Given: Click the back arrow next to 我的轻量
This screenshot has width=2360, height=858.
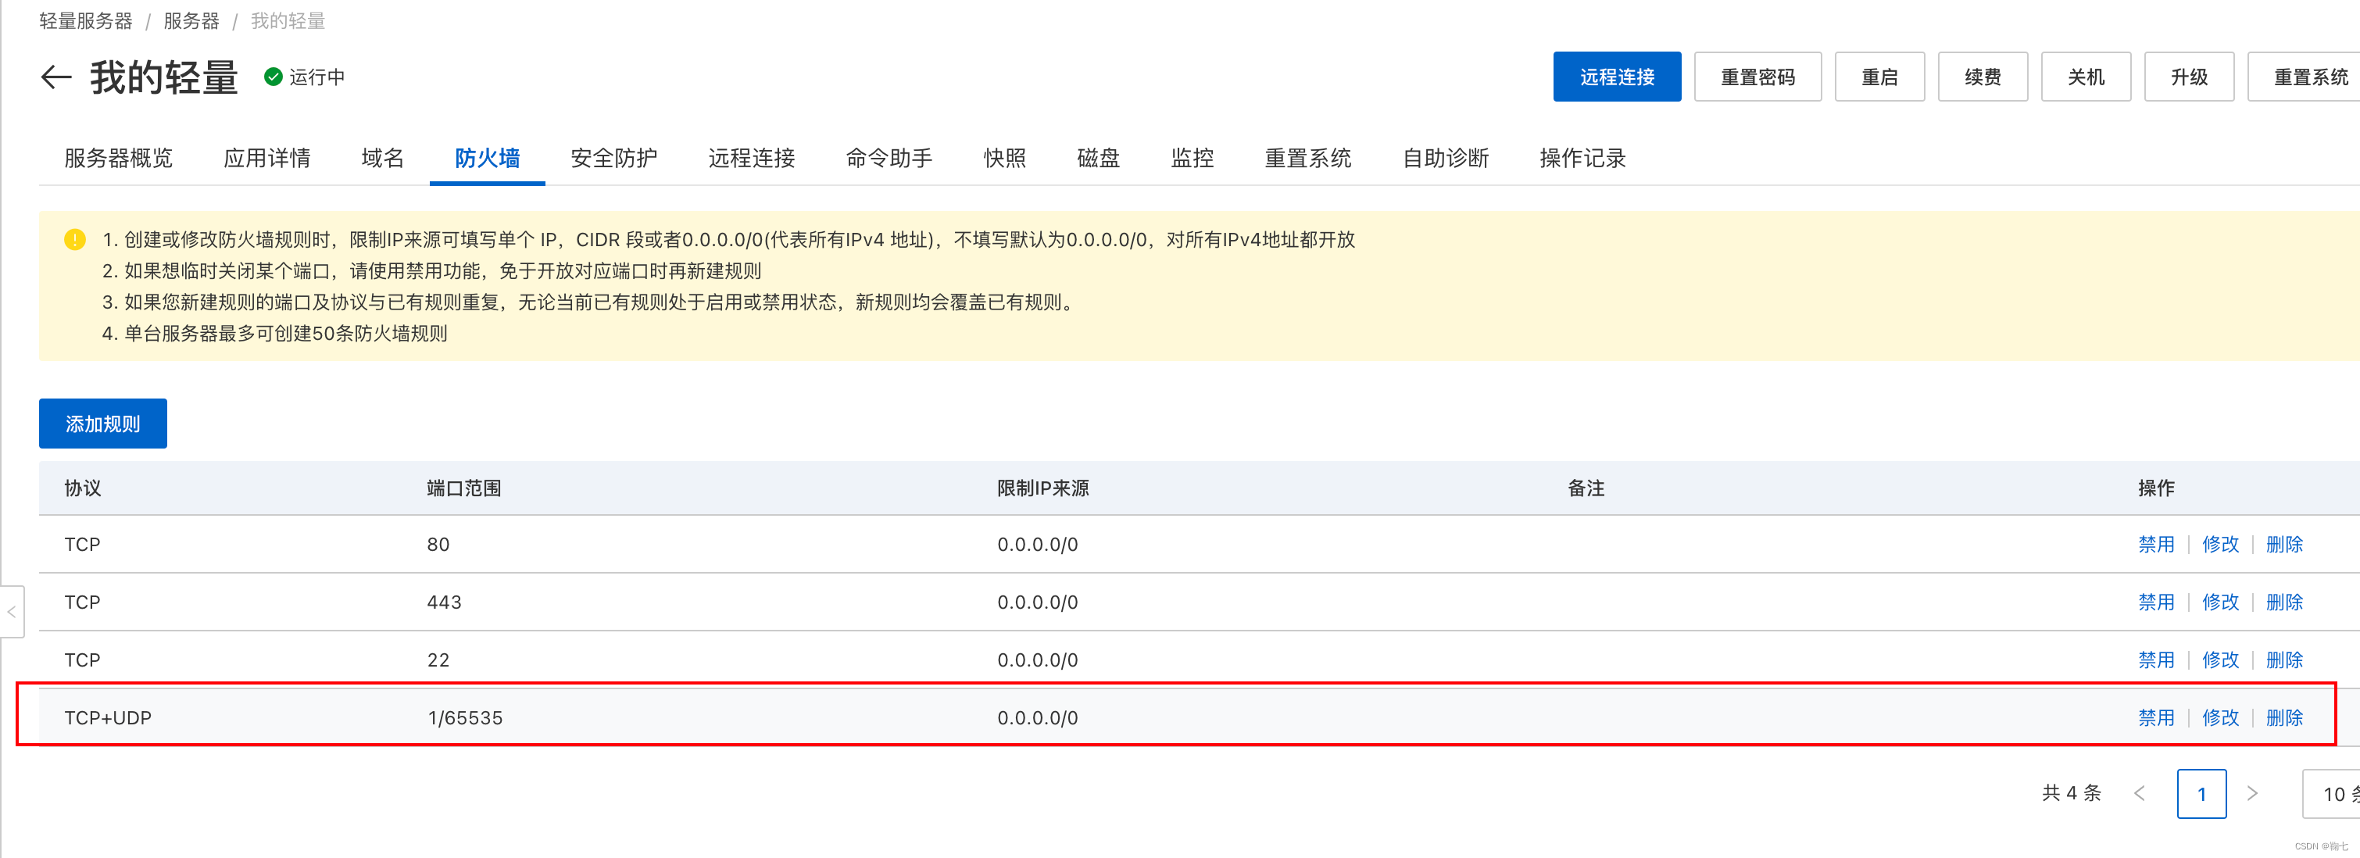Looking at the screenshot, I should (56, 77).
